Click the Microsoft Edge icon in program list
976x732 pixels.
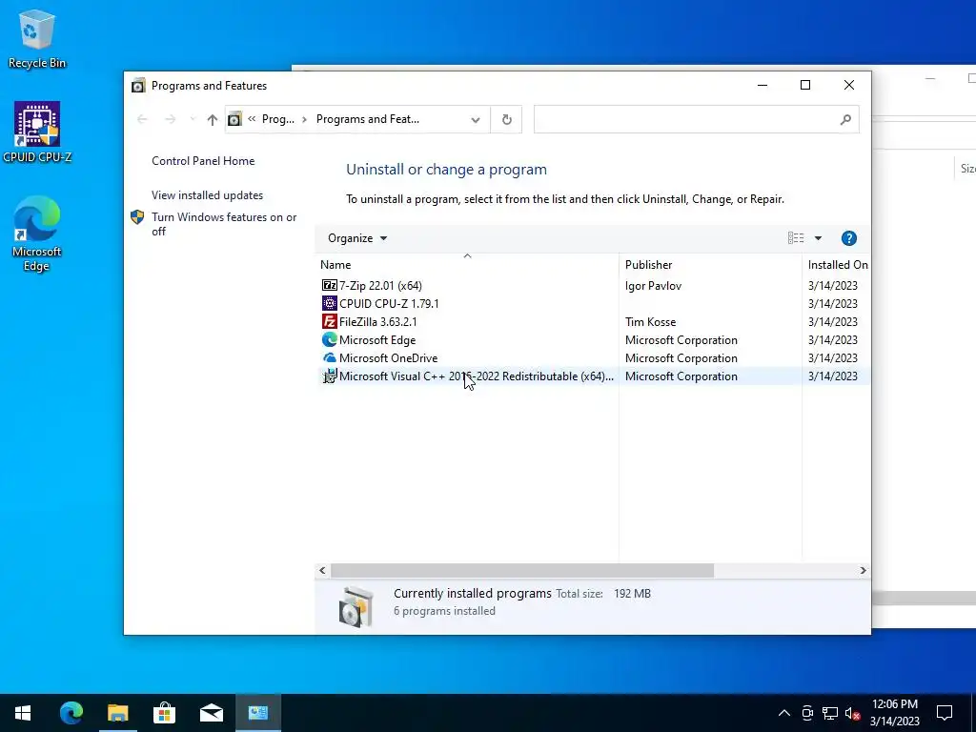[329, 340]
